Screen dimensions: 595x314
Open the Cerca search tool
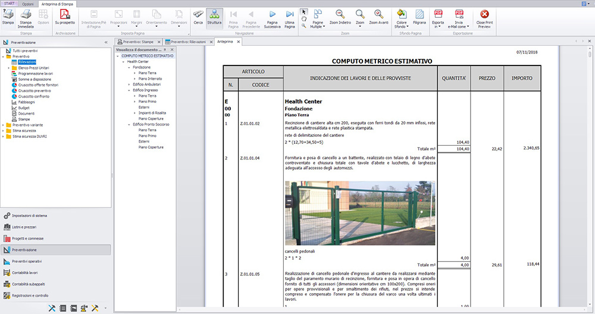point(198,17)
